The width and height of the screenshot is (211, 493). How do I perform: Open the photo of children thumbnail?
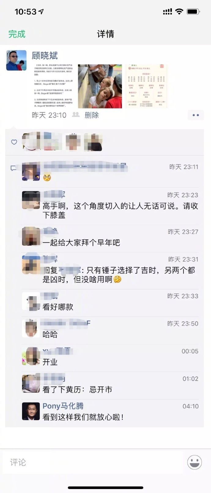(x=100, y=86)
